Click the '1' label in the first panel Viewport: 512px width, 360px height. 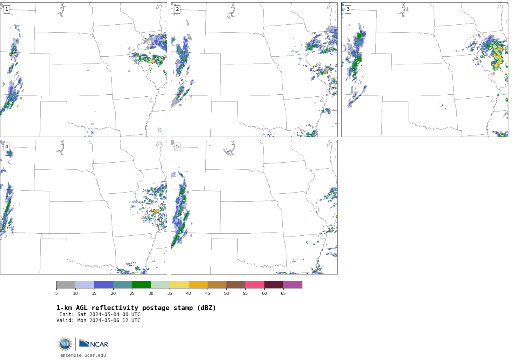pyautogui.click(x=6, y=9)
